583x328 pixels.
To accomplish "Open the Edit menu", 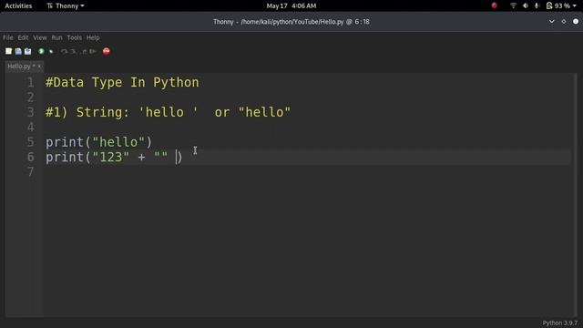I will [x=23, y=37].
